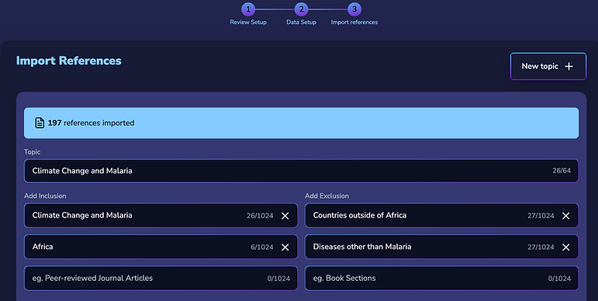Click the 'Add Exclusion' label

point(327,196)
